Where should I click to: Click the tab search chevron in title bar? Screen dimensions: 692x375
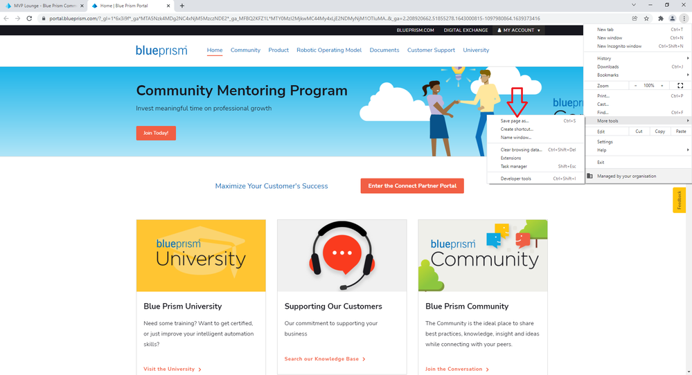[x=634, y=5]
